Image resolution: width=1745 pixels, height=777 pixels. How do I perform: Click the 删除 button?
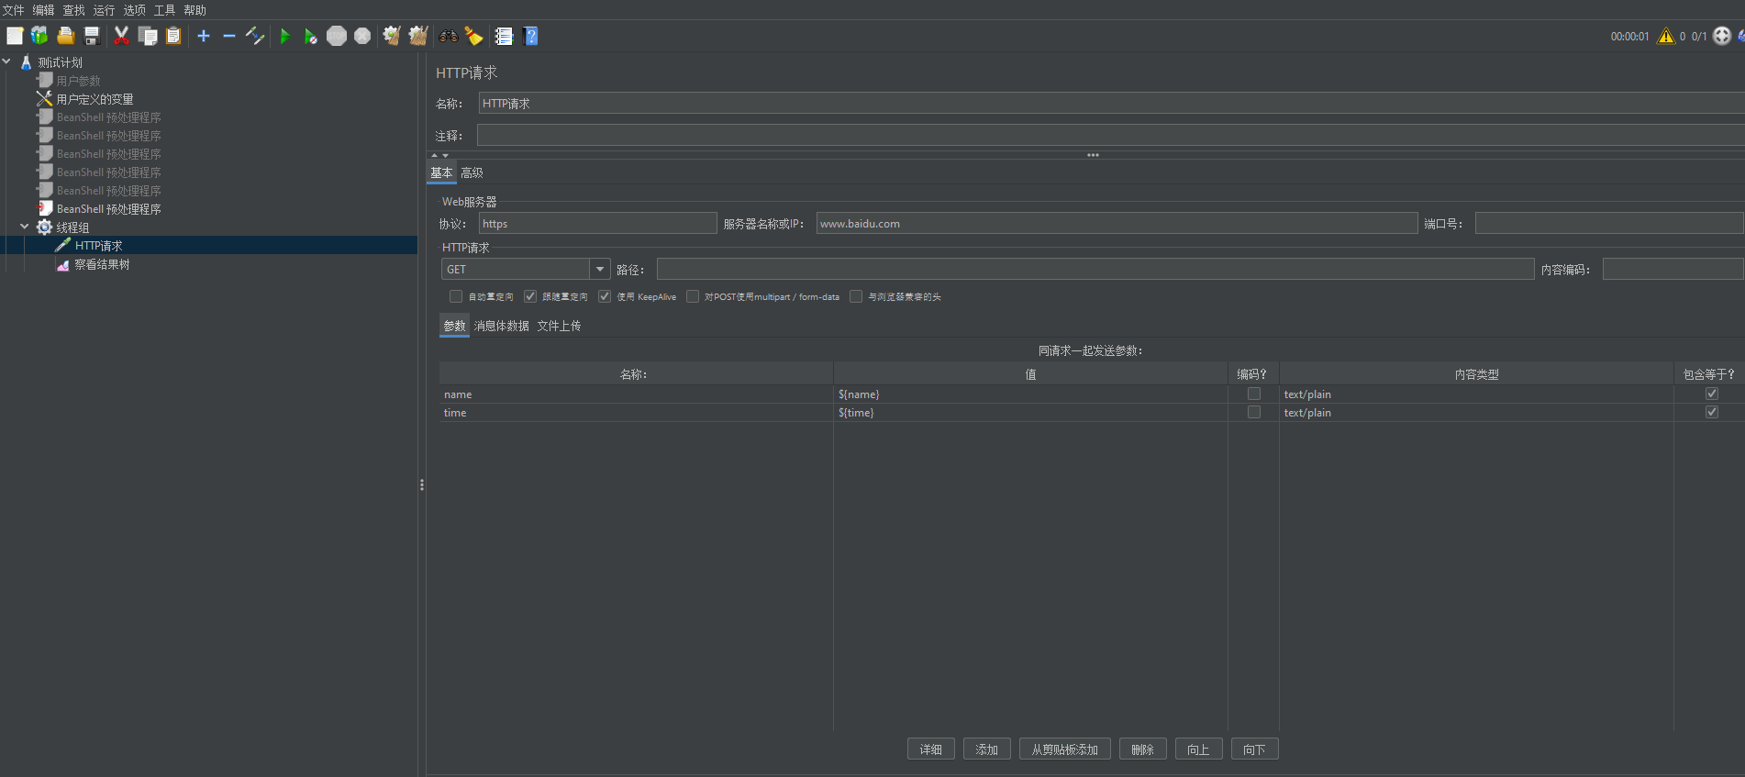tap(1143, 749)
